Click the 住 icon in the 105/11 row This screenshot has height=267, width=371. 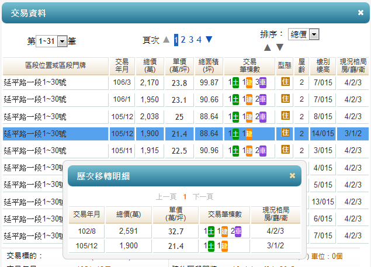tap(285, 150)
